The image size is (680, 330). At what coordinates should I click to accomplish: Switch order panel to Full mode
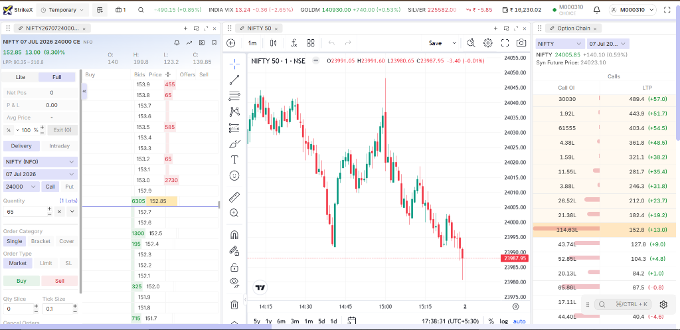(x=57, y=77)
